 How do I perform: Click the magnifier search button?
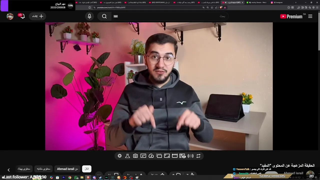pyautogui.click(x=104, y=16)
